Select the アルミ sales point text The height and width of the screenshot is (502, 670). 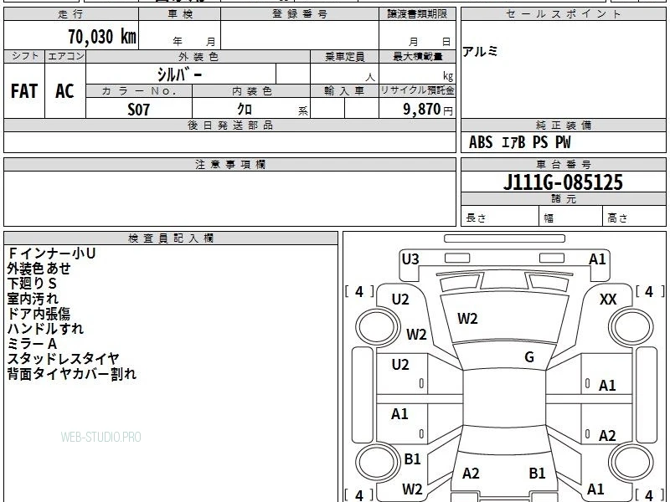[480, 52]
